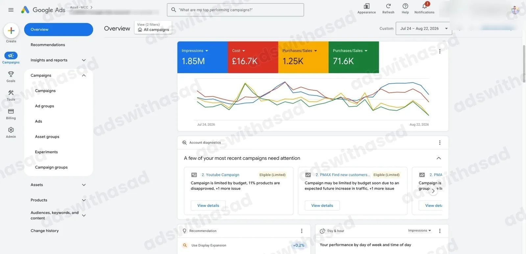Collapse the campaigns need attention section
The height and width of the screenshot is (254, 526).
pos(439,158)
